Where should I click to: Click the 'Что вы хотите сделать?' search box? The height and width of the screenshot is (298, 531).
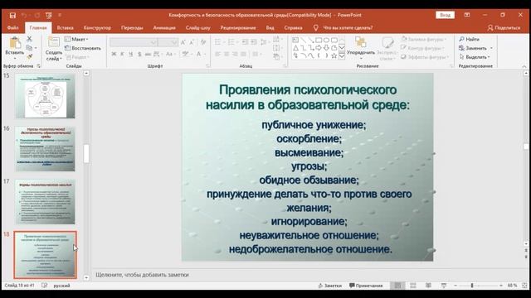point(348,27)
